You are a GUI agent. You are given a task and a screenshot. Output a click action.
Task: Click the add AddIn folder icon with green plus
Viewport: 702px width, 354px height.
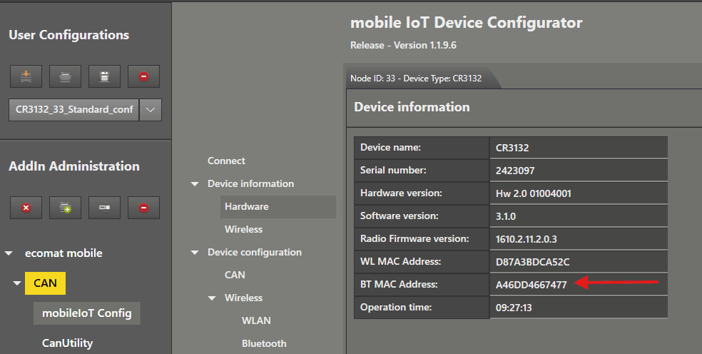[x=66, y=208]
